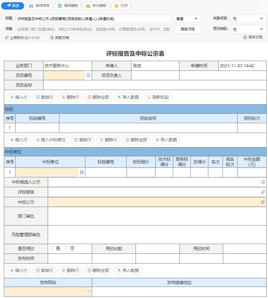The width and height of the screenshot is (268, 298).
Task: Insert a row in the 标段 table toolbar
Action: click(x=18, y=97)
